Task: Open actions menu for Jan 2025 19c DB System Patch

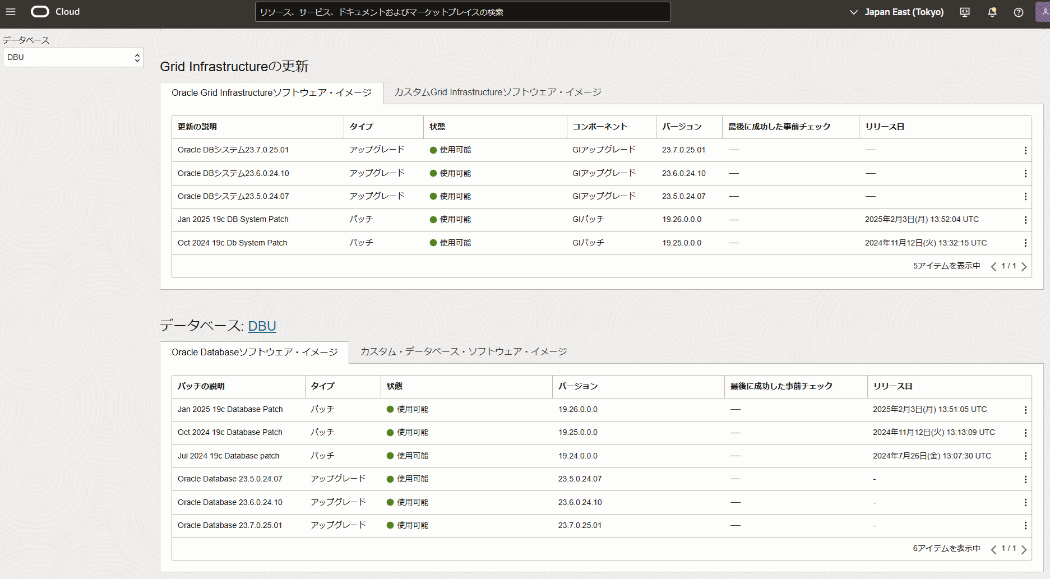Action: (x=1025, y=220)
